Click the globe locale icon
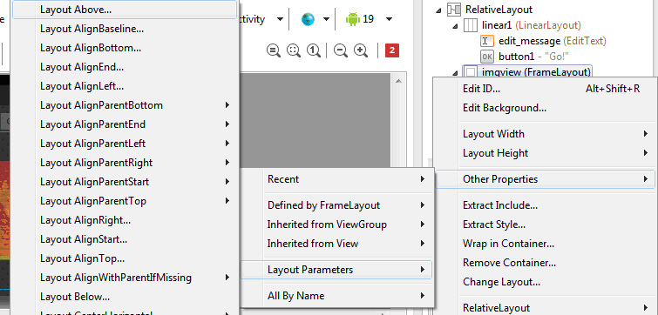 click(308, 19)
